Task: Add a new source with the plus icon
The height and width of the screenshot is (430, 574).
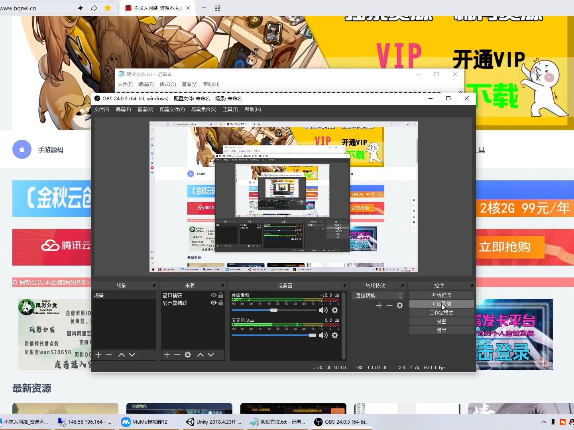Action: [167, 355]
